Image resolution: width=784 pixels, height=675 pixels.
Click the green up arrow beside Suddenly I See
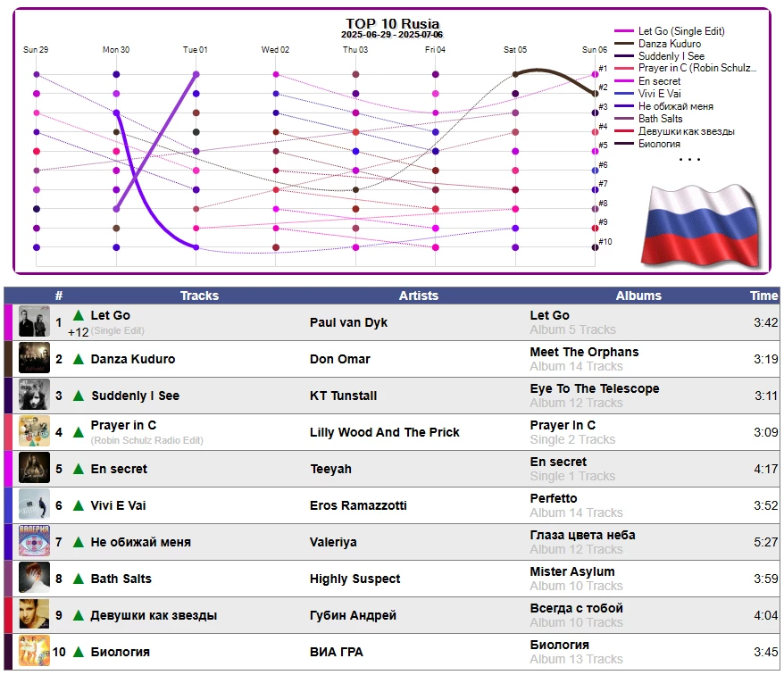79,396
